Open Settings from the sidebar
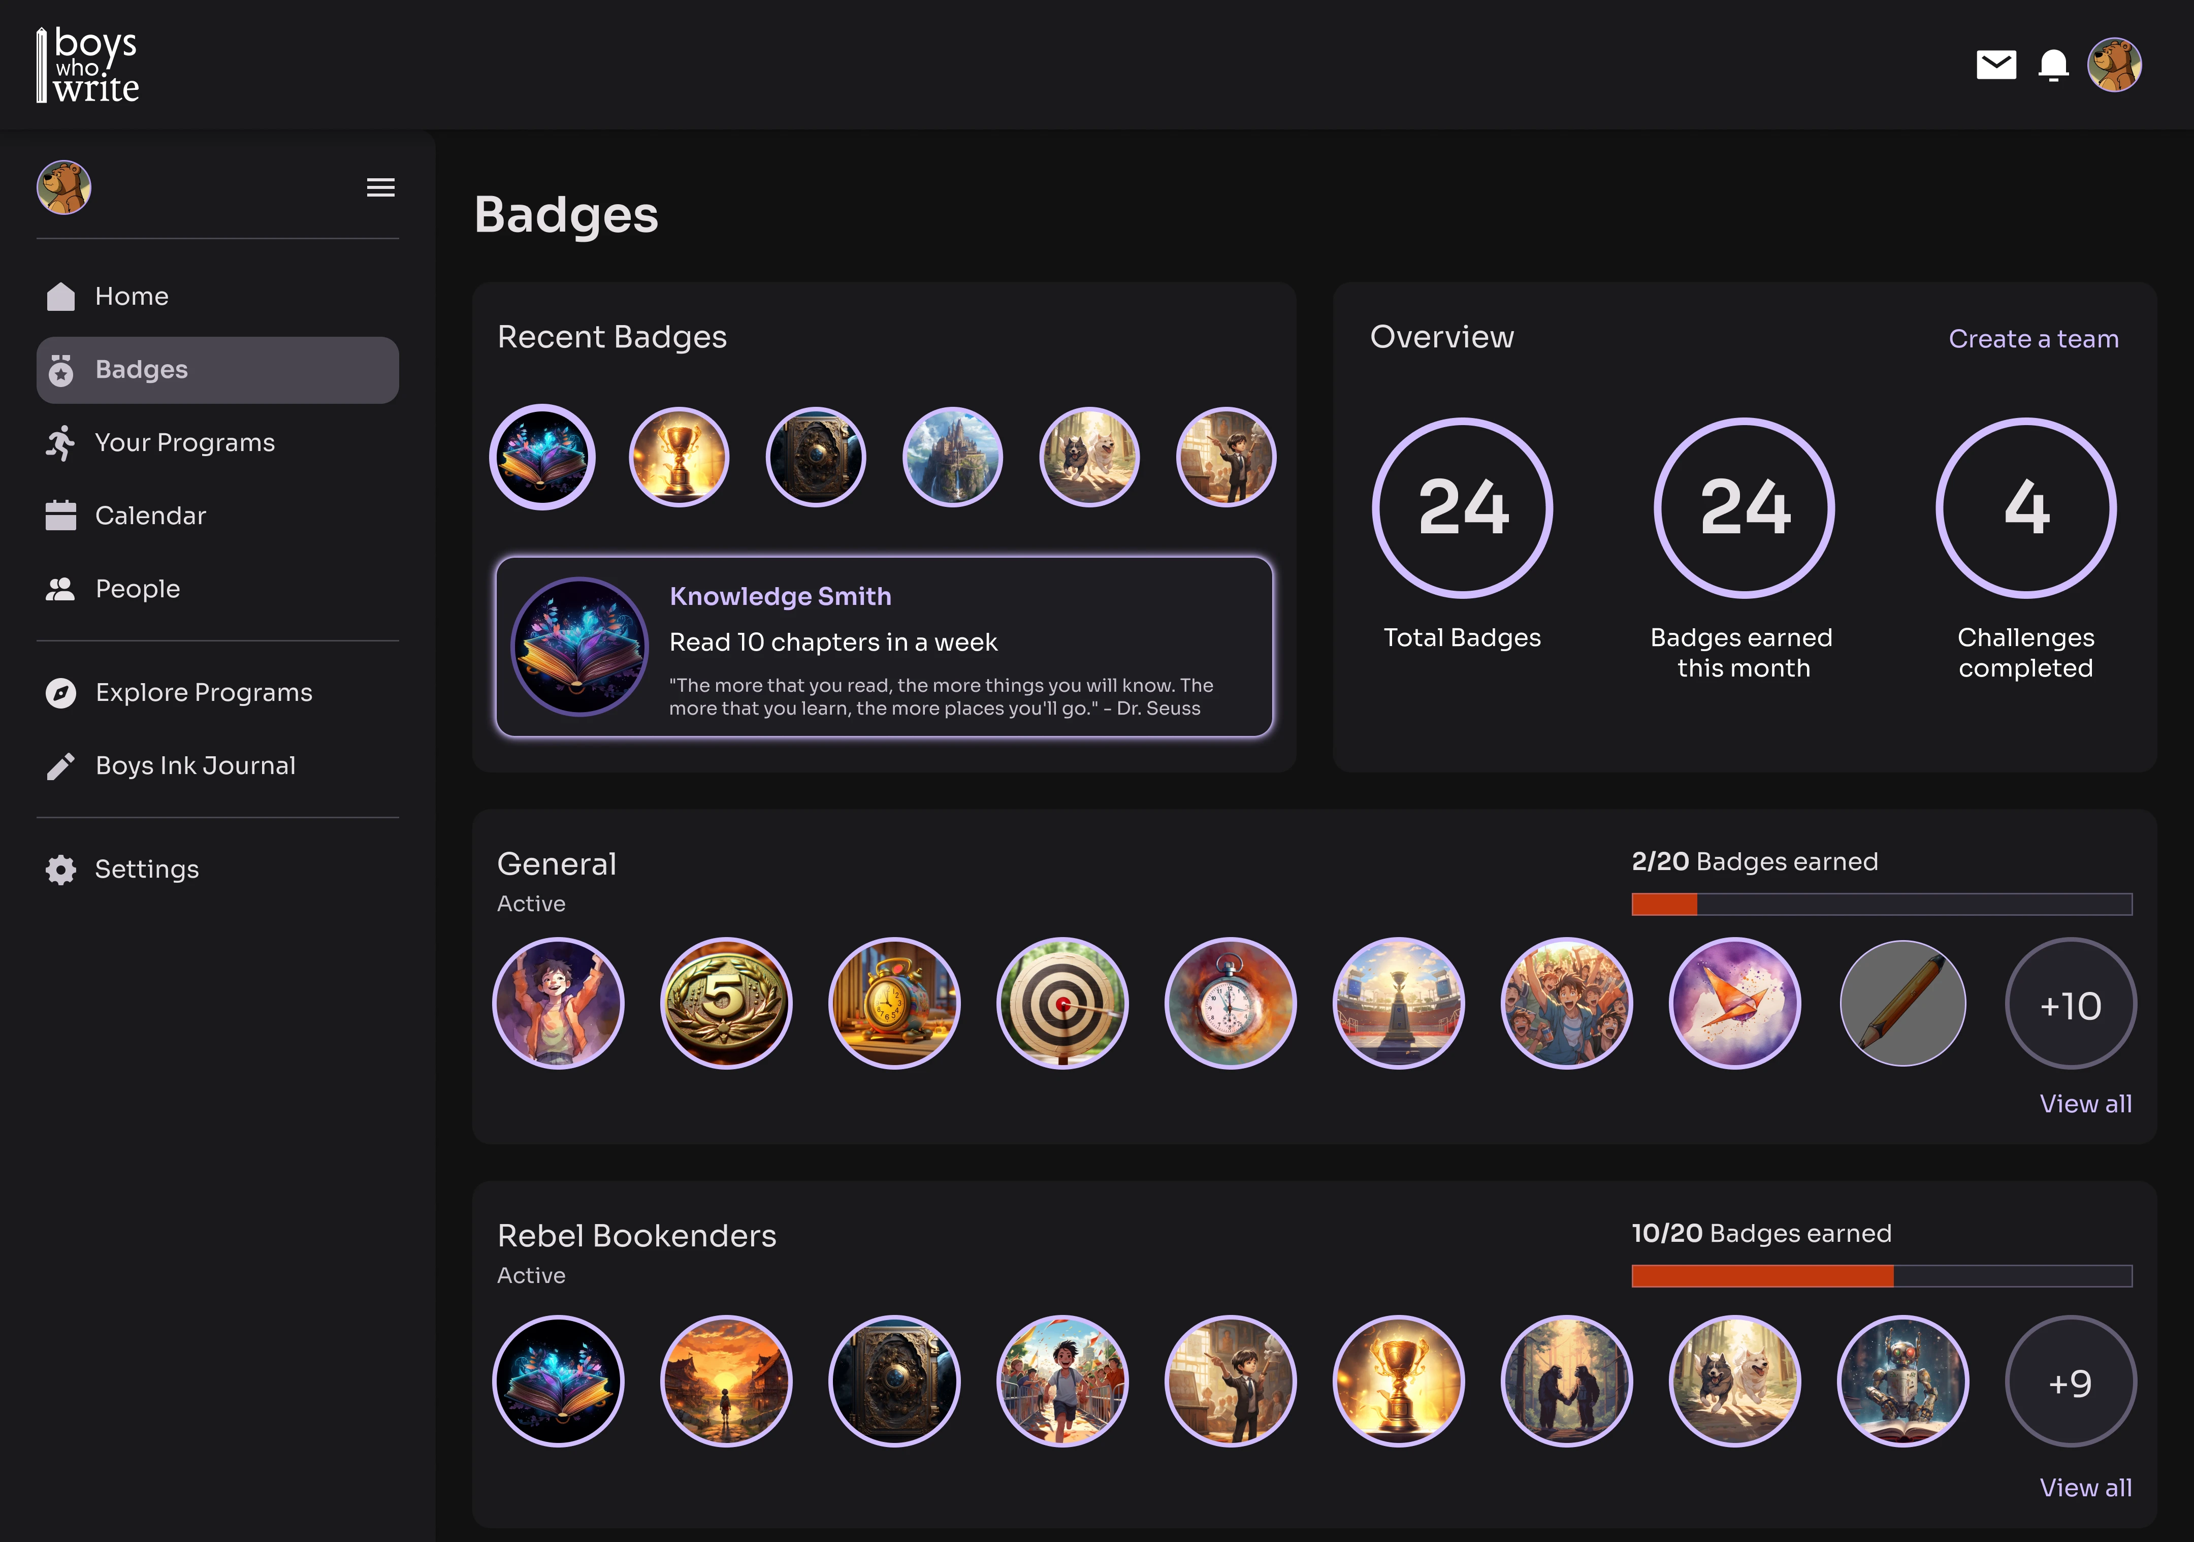2194x1542 pixels. tap(146, 870)
